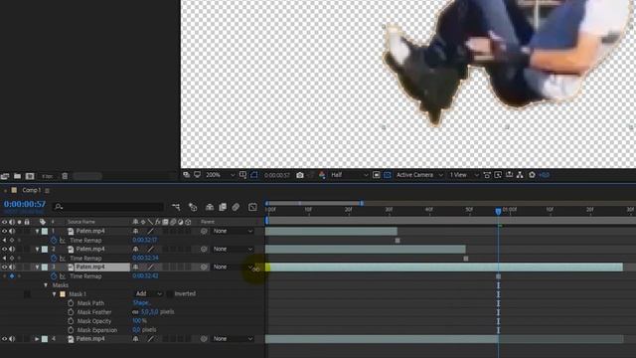The height and width of the screenshot is (358, 636).
Task: Click the Motion Blur icon in timeline
Action: tap(236, 207)
